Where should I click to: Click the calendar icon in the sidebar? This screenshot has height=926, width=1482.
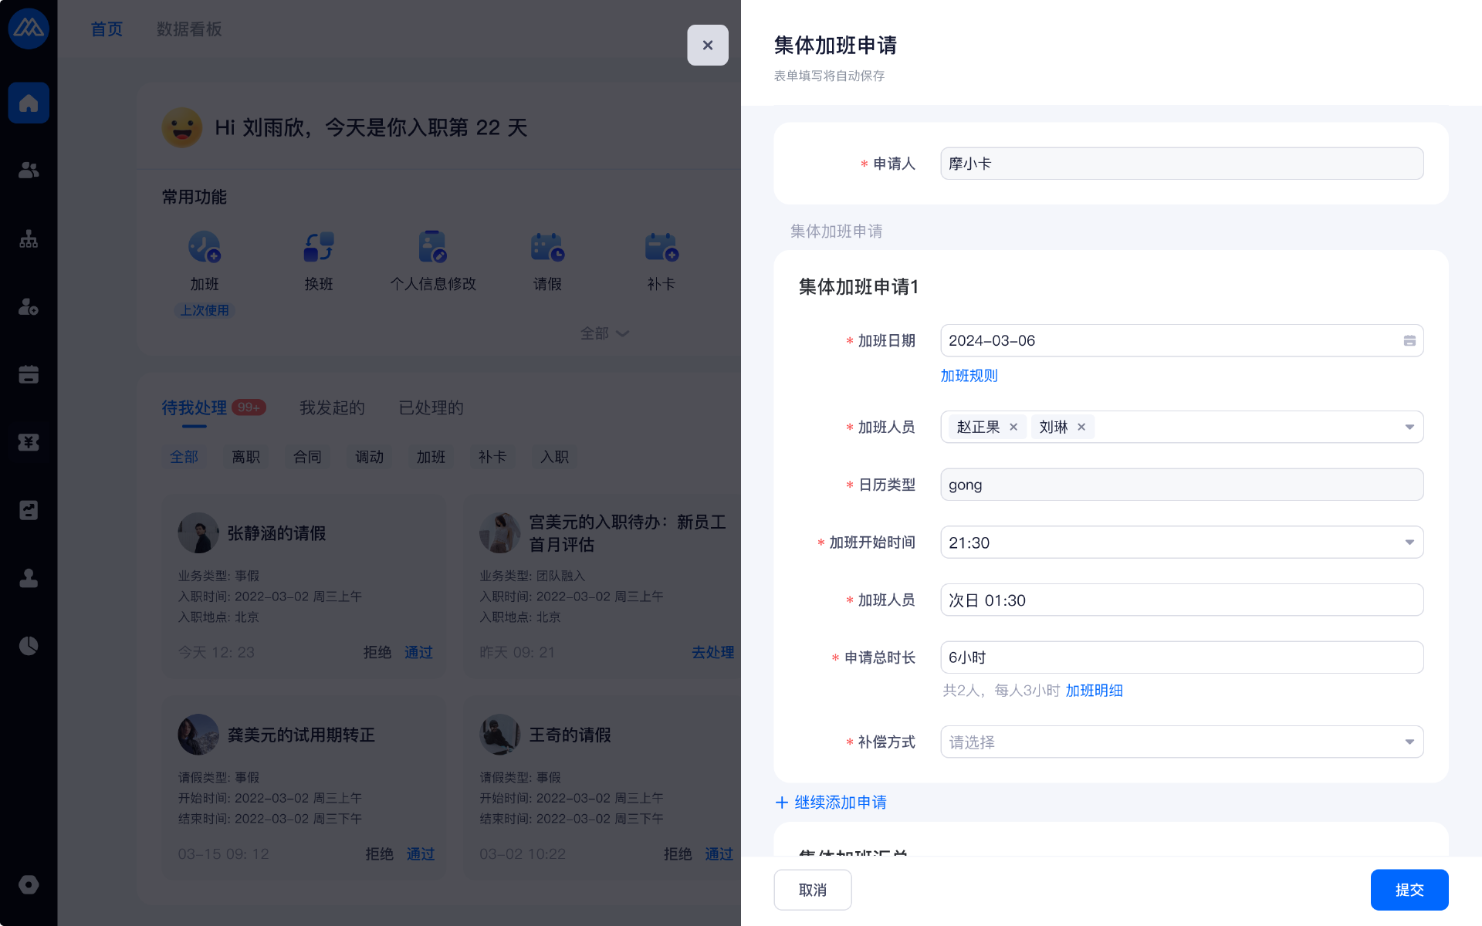point(29,374)
